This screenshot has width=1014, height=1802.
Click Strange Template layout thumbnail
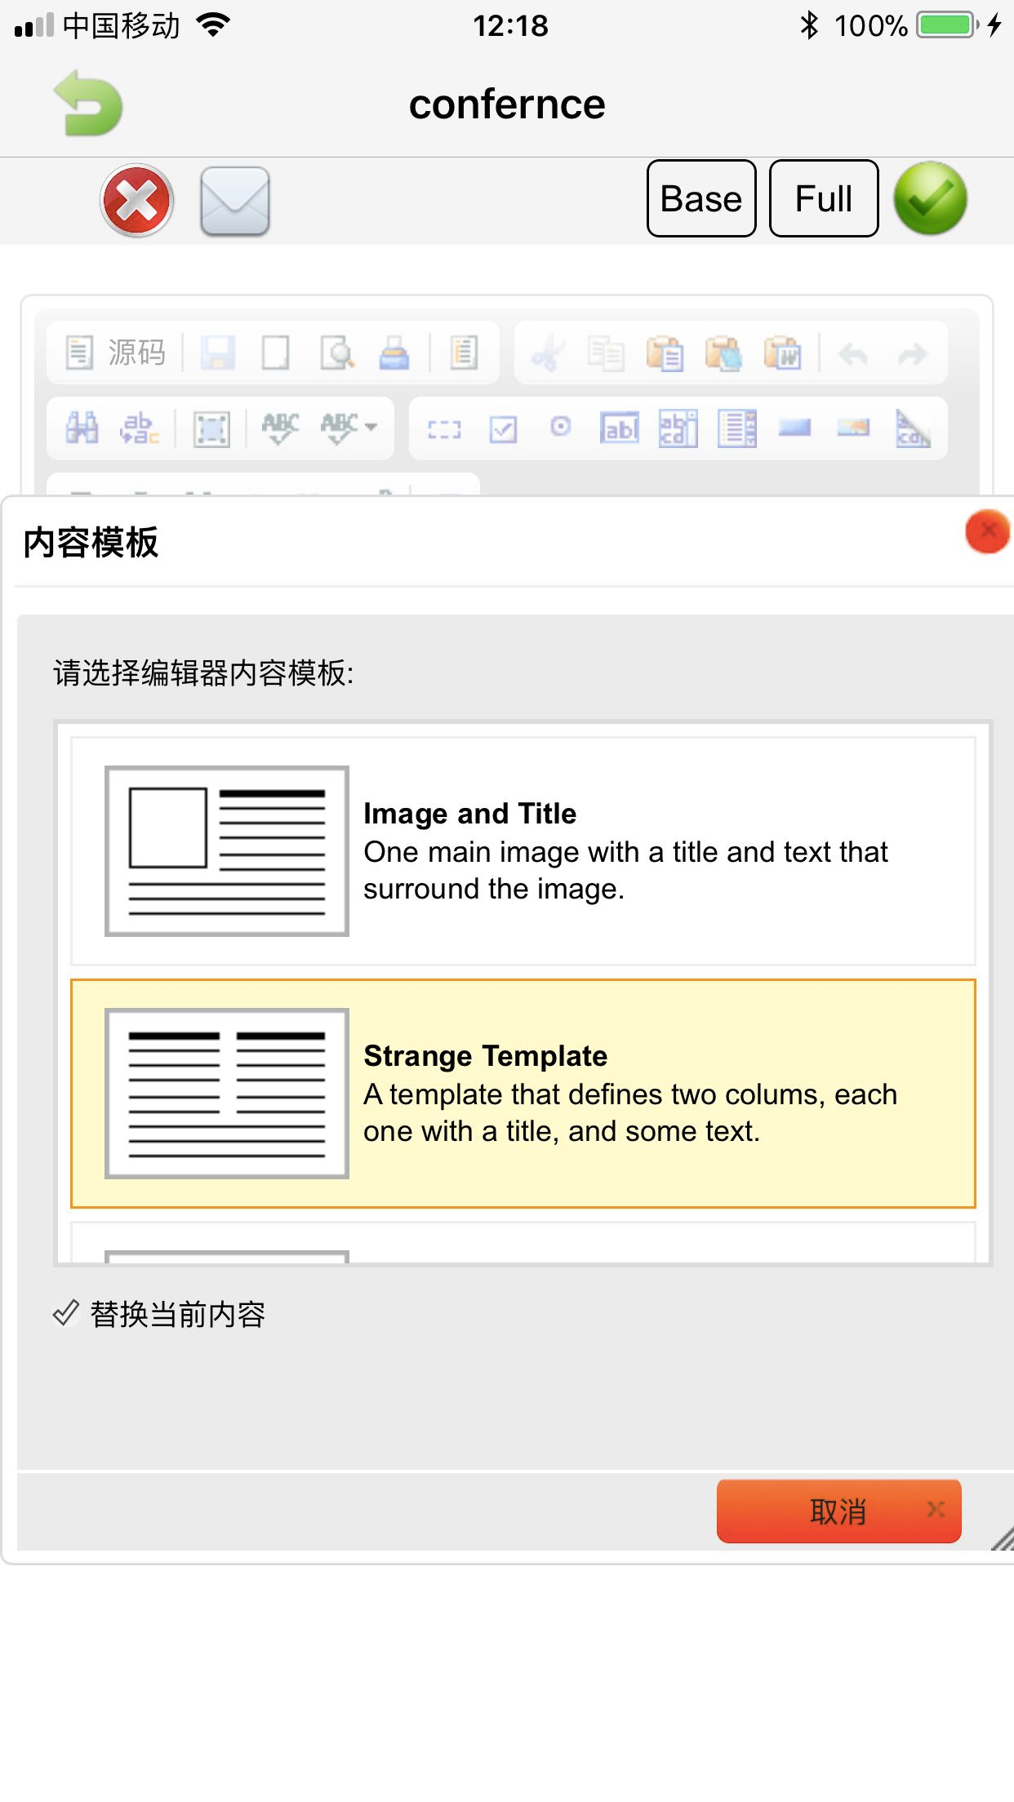227,1094
